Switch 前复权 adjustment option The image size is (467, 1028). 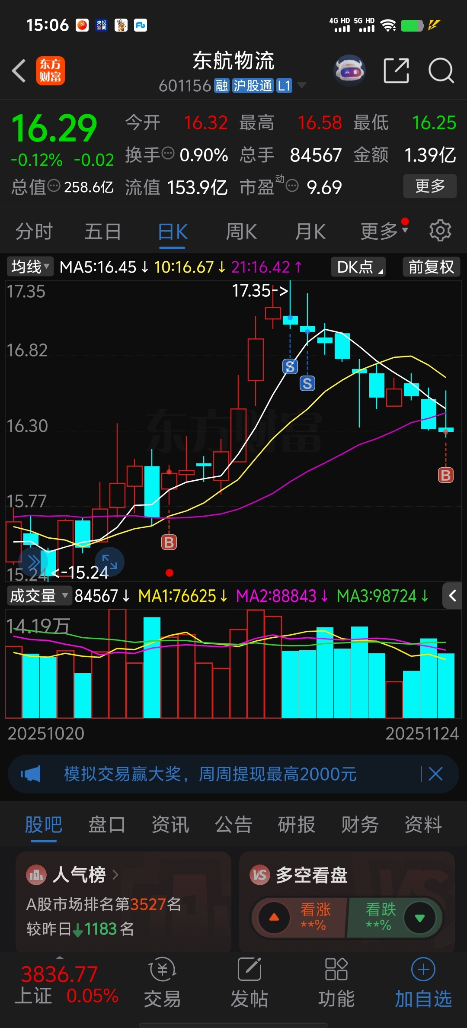click(431, 267)
